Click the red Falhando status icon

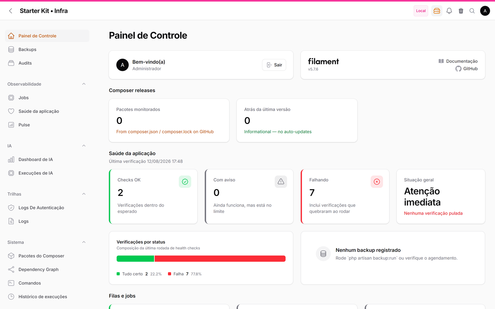(377, 182)
